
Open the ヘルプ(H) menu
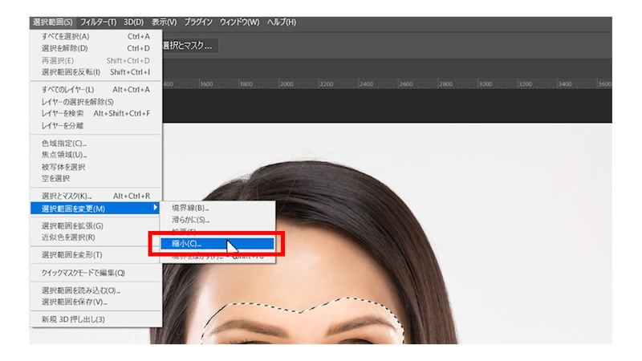pyautogui.click(x=282, y=22)
